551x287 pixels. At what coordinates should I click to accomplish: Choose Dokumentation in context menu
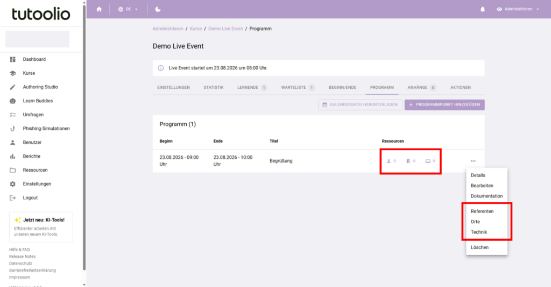[486, 196]
